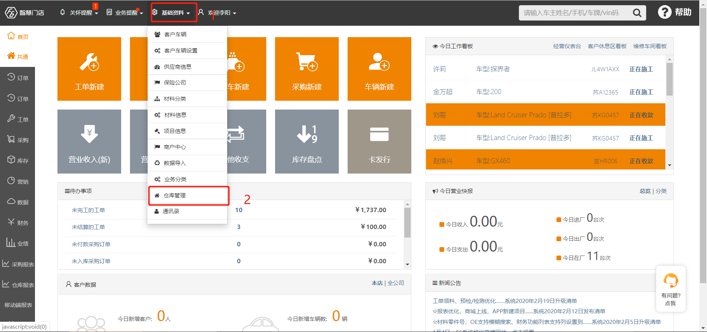Select 材料分类 from the menu
The height and width of the screenshot is (332, 707).
click(187, 99)
